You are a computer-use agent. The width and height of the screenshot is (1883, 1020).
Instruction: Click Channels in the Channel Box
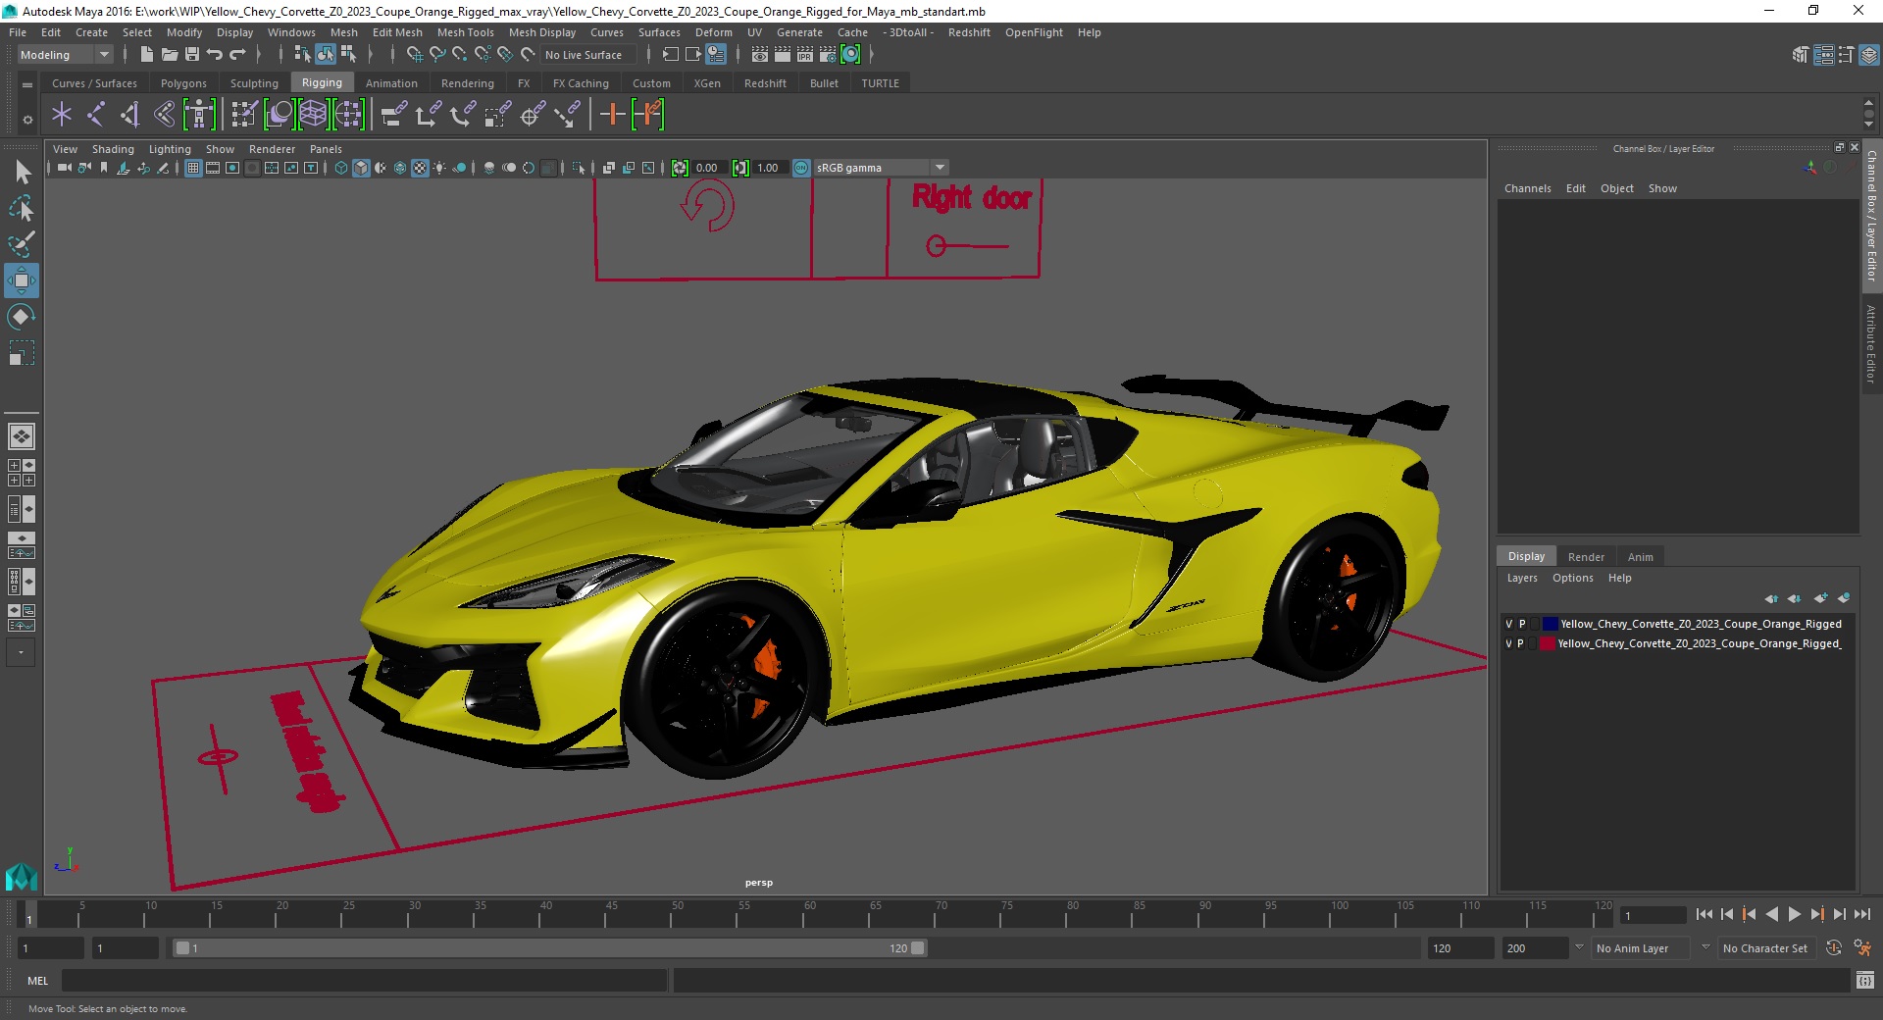coord(1527,188)
